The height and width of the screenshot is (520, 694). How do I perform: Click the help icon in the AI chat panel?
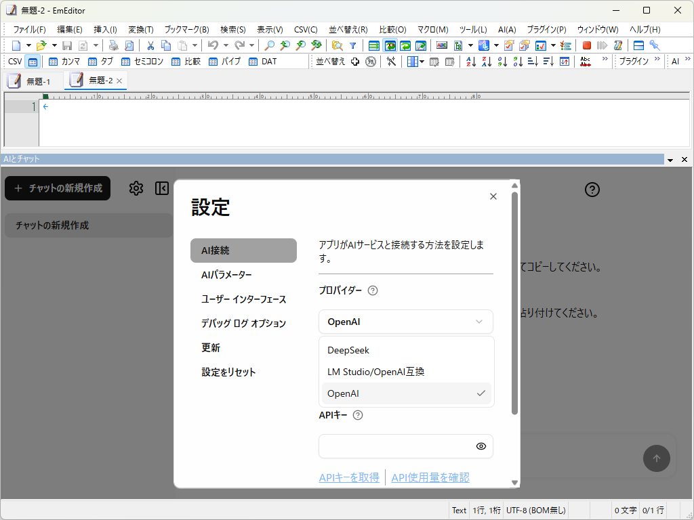tap(592, 190)
